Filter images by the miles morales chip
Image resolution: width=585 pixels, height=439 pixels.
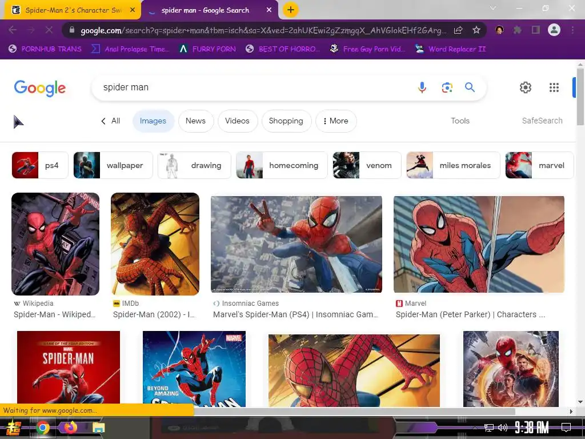coord(453,165)
